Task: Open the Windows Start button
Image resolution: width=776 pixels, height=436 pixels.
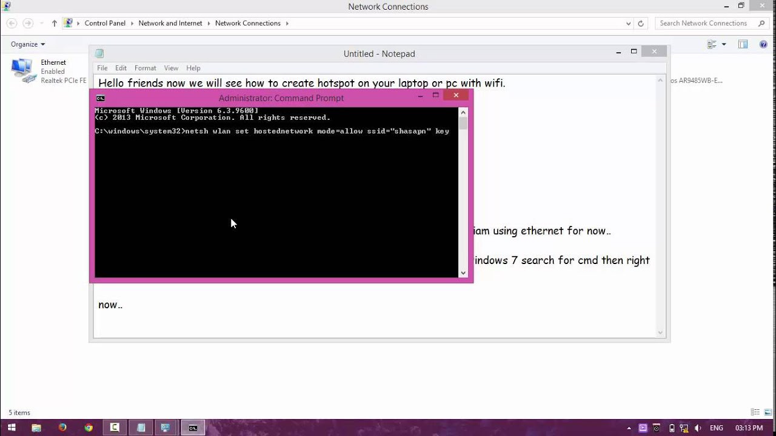Action: coord(11,428)
